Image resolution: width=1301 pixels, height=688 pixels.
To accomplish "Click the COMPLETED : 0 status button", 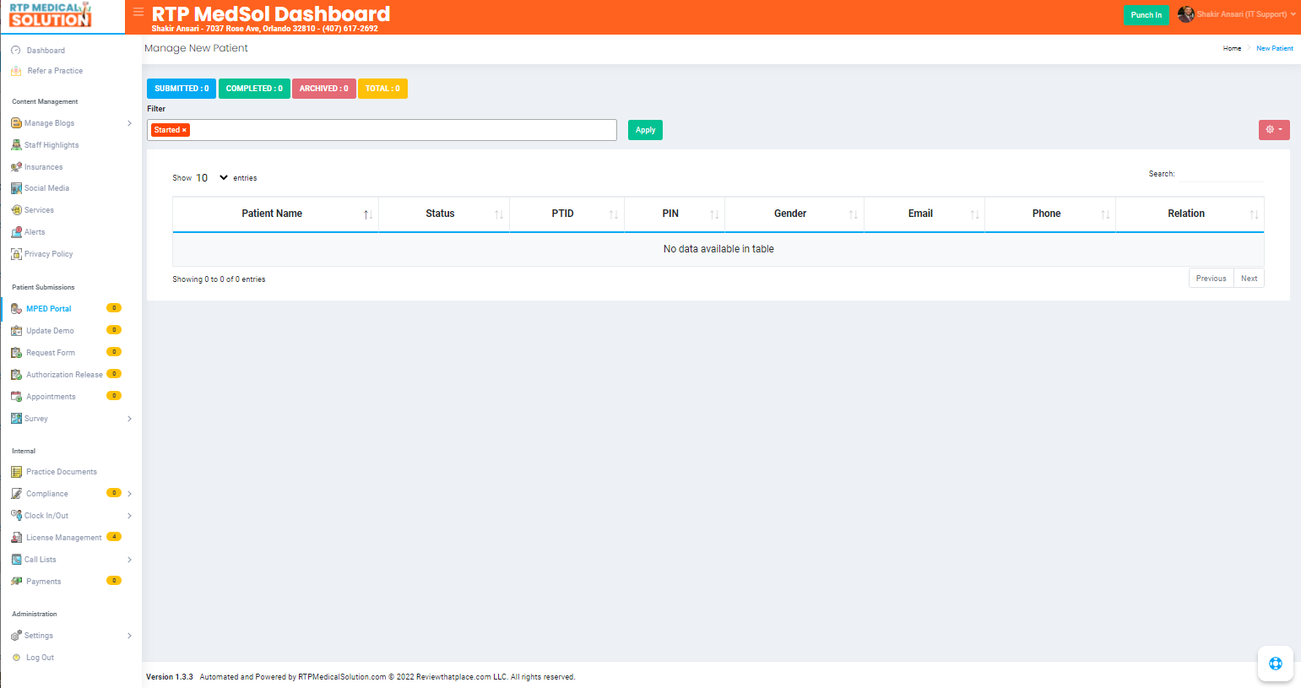I will (x=254, y=89).
